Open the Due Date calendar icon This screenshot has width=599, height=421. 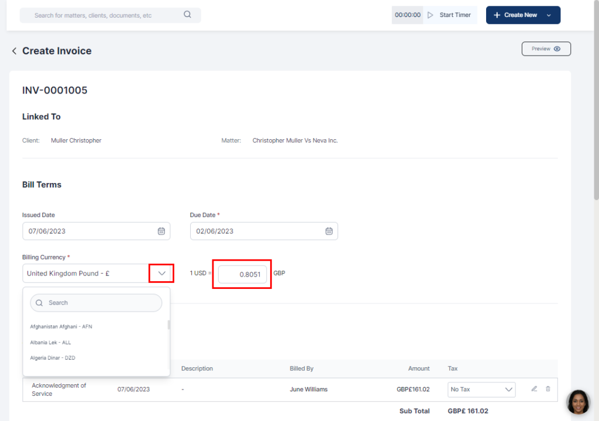(x=329, y=231)
